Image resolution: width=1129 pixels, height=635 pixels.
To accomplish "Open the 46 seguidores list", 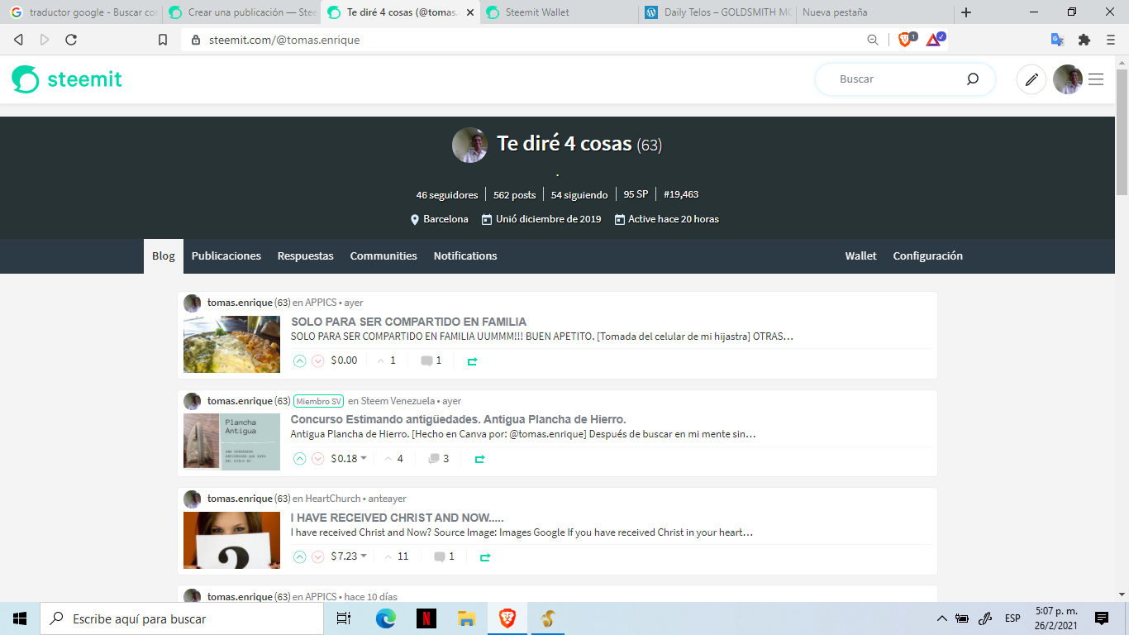I will (447, 195).
